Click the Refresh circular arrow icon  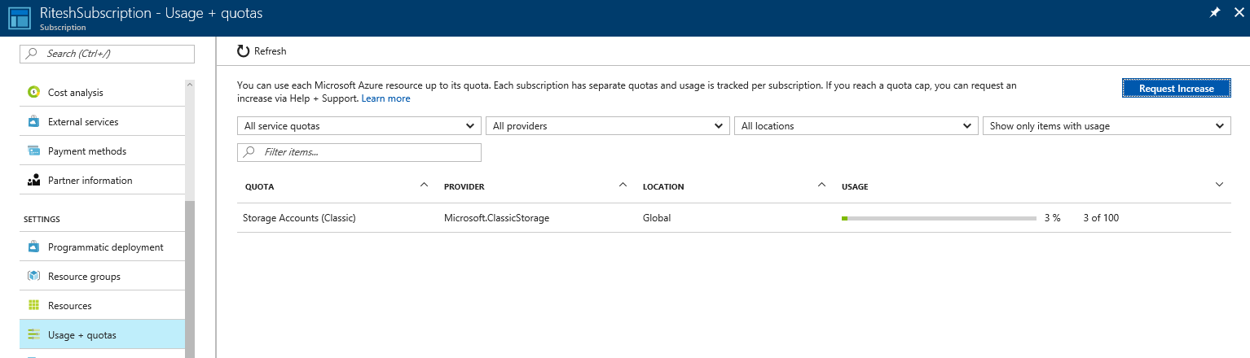point(243,51)
